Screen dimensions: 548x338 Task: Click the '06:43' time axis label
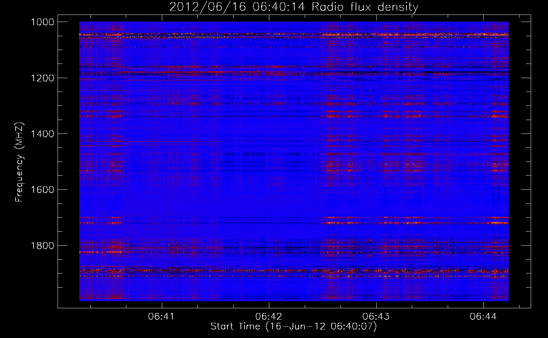point(376,317)
